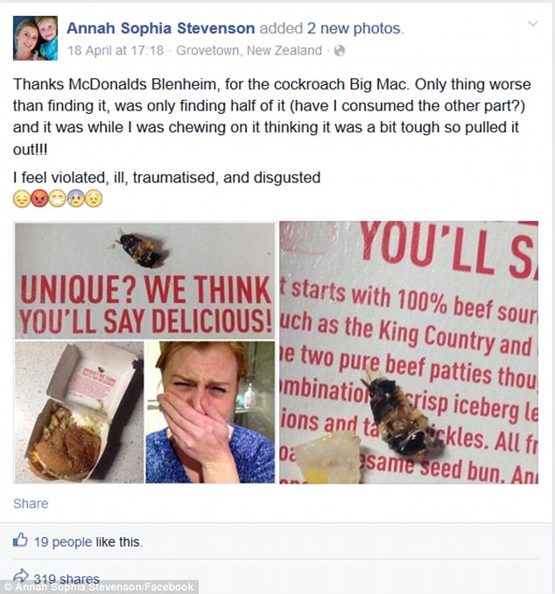The width and height of the screenshot is (555, 594).
Task: Click the fearful blue face emoji
Action: coord(76,199)
